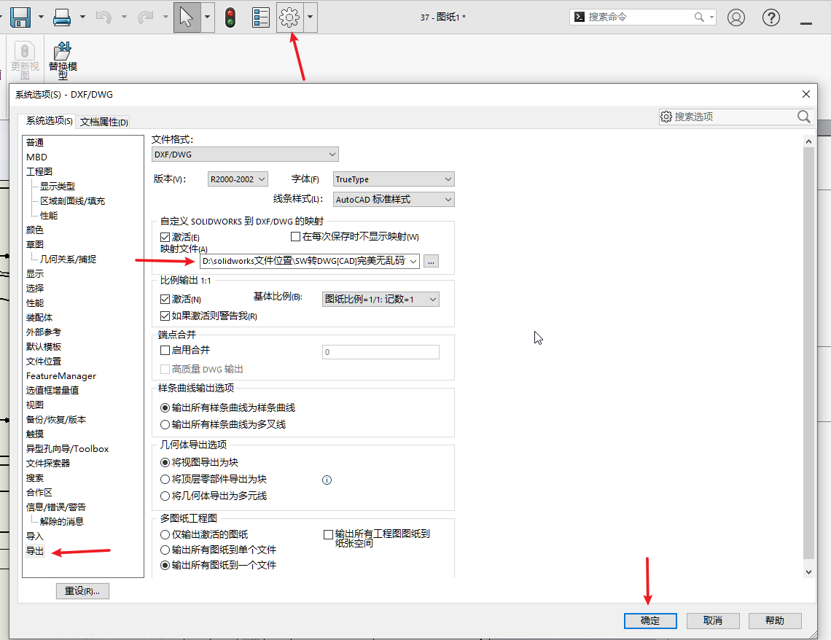Screen dimensions: 831x640
Task: Select 将视图导出为块 radio button
Action: click(x=165, y=463)
